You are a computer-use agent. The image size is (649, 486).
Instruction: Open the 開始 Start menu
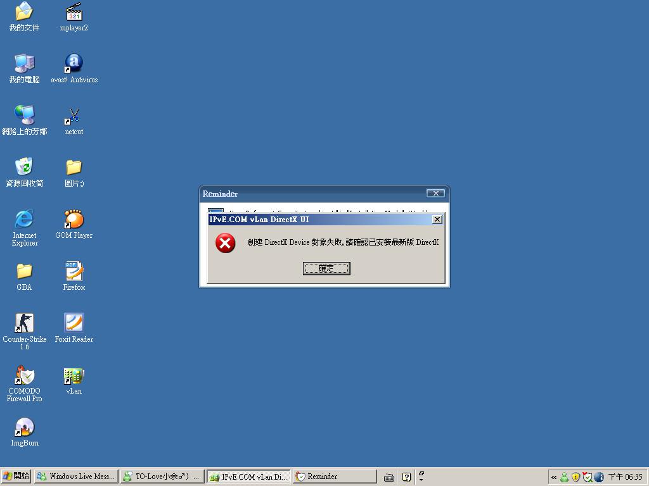pos(16,476)
